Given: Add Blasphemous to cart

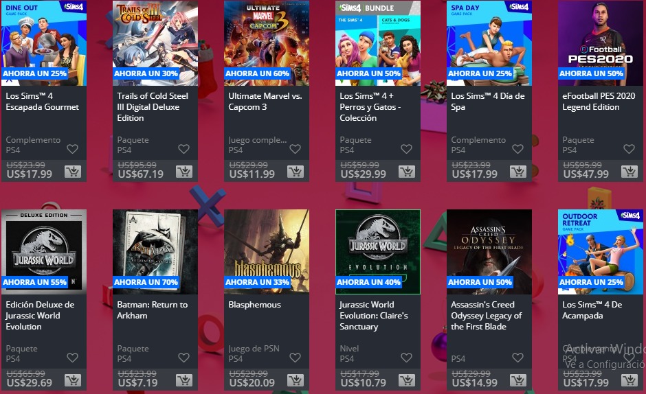Looking at the screenshot, I should [x=296, y=380].
